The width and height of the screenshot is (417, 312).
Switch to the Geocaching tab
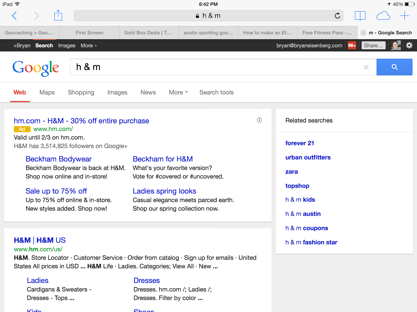click(29, 33)
